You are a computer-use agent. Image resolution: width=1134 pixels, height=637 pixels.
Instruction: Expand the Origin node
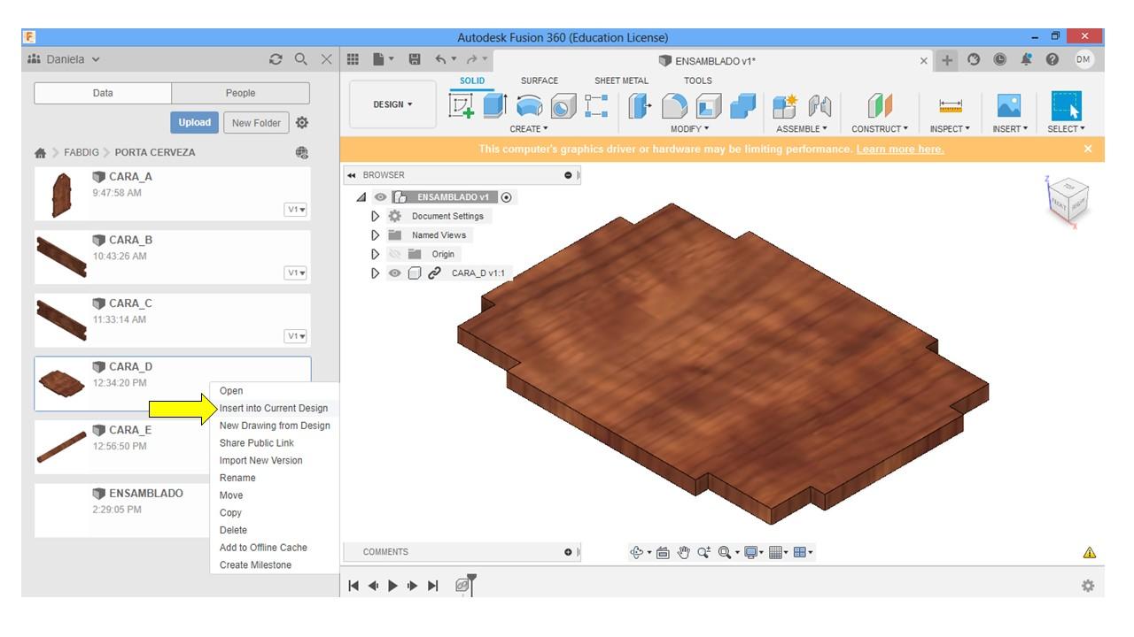pos(376,254)
